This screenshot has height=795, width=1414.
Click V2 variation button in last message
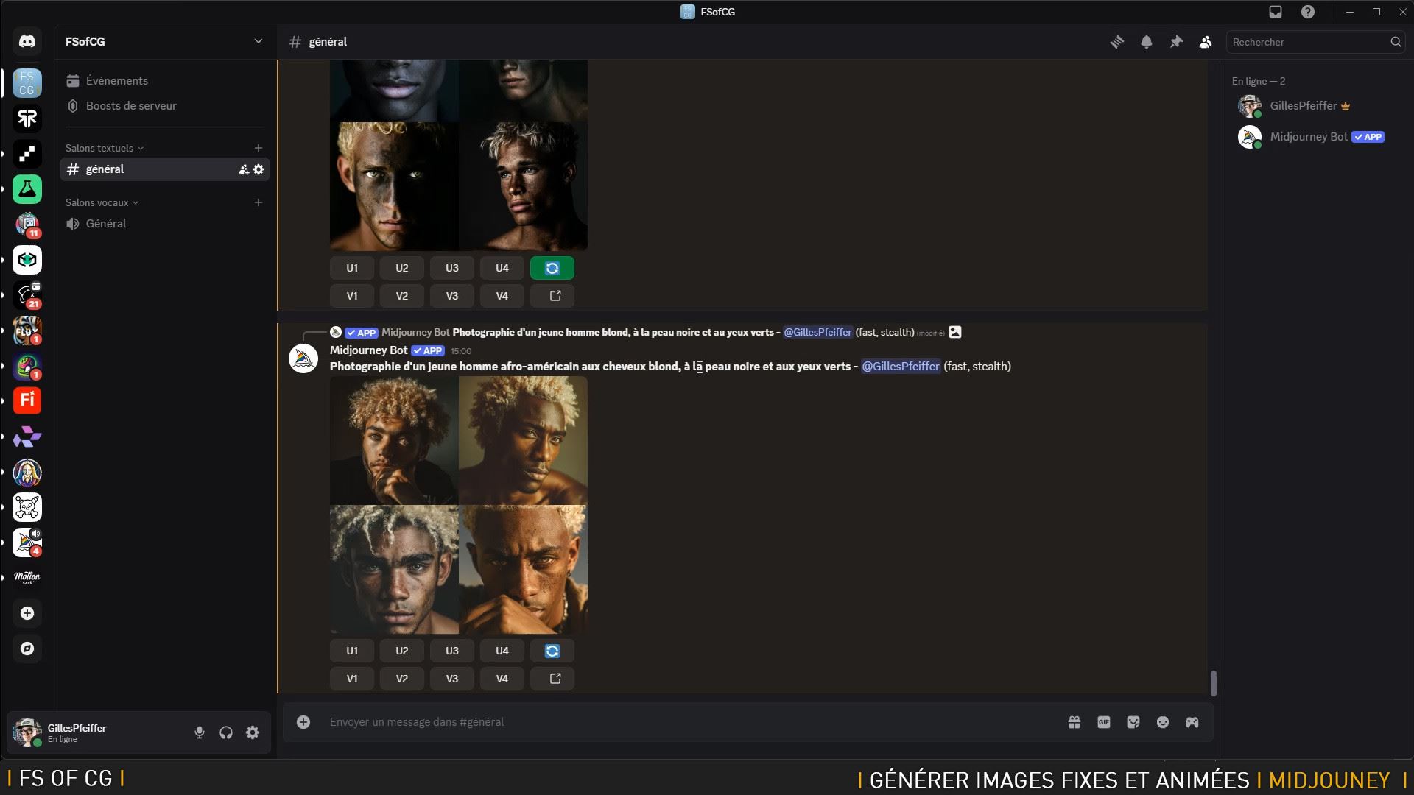[401, 679]
